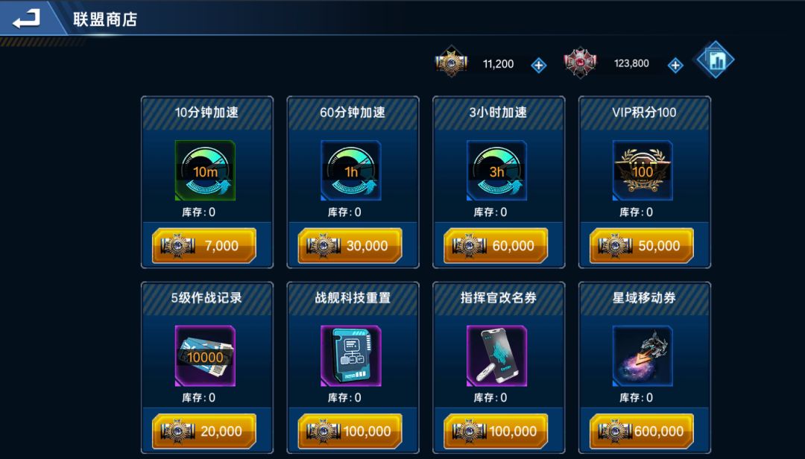Buy 60分钟加速 for 30,000

pyautogui.click(x=350, y=246)
